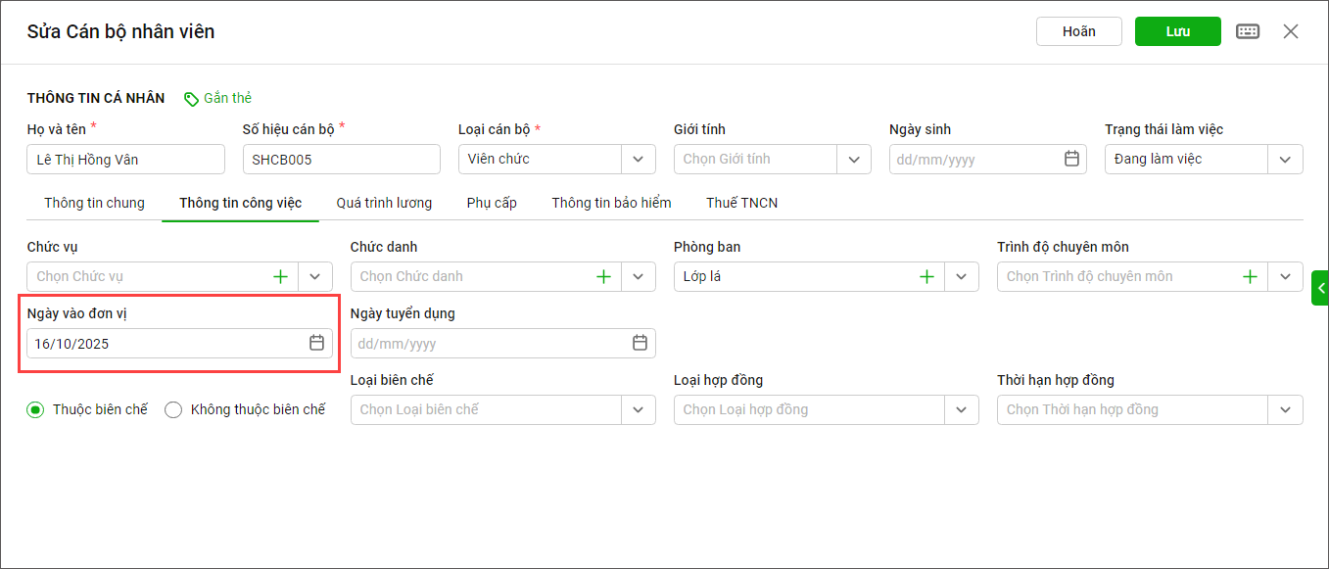Open calendar picker for Ngày sinh

pyautogui.click(x=1071, y=159)
